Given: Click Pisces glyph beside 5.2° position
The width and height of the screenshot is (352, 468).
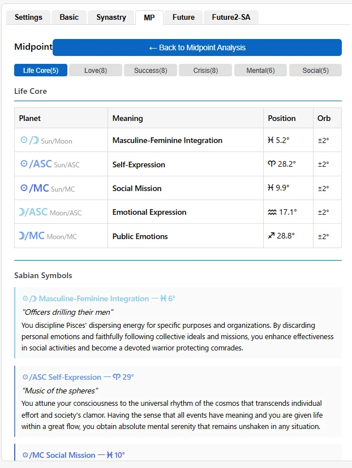Looking at the screenshot, I should point(271,140).
